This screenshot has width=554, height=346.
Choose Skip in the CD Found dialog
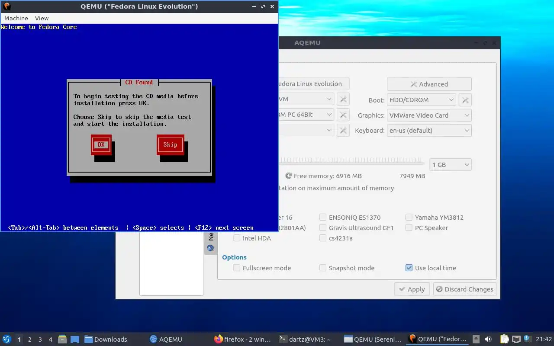[x=170, y=145]
